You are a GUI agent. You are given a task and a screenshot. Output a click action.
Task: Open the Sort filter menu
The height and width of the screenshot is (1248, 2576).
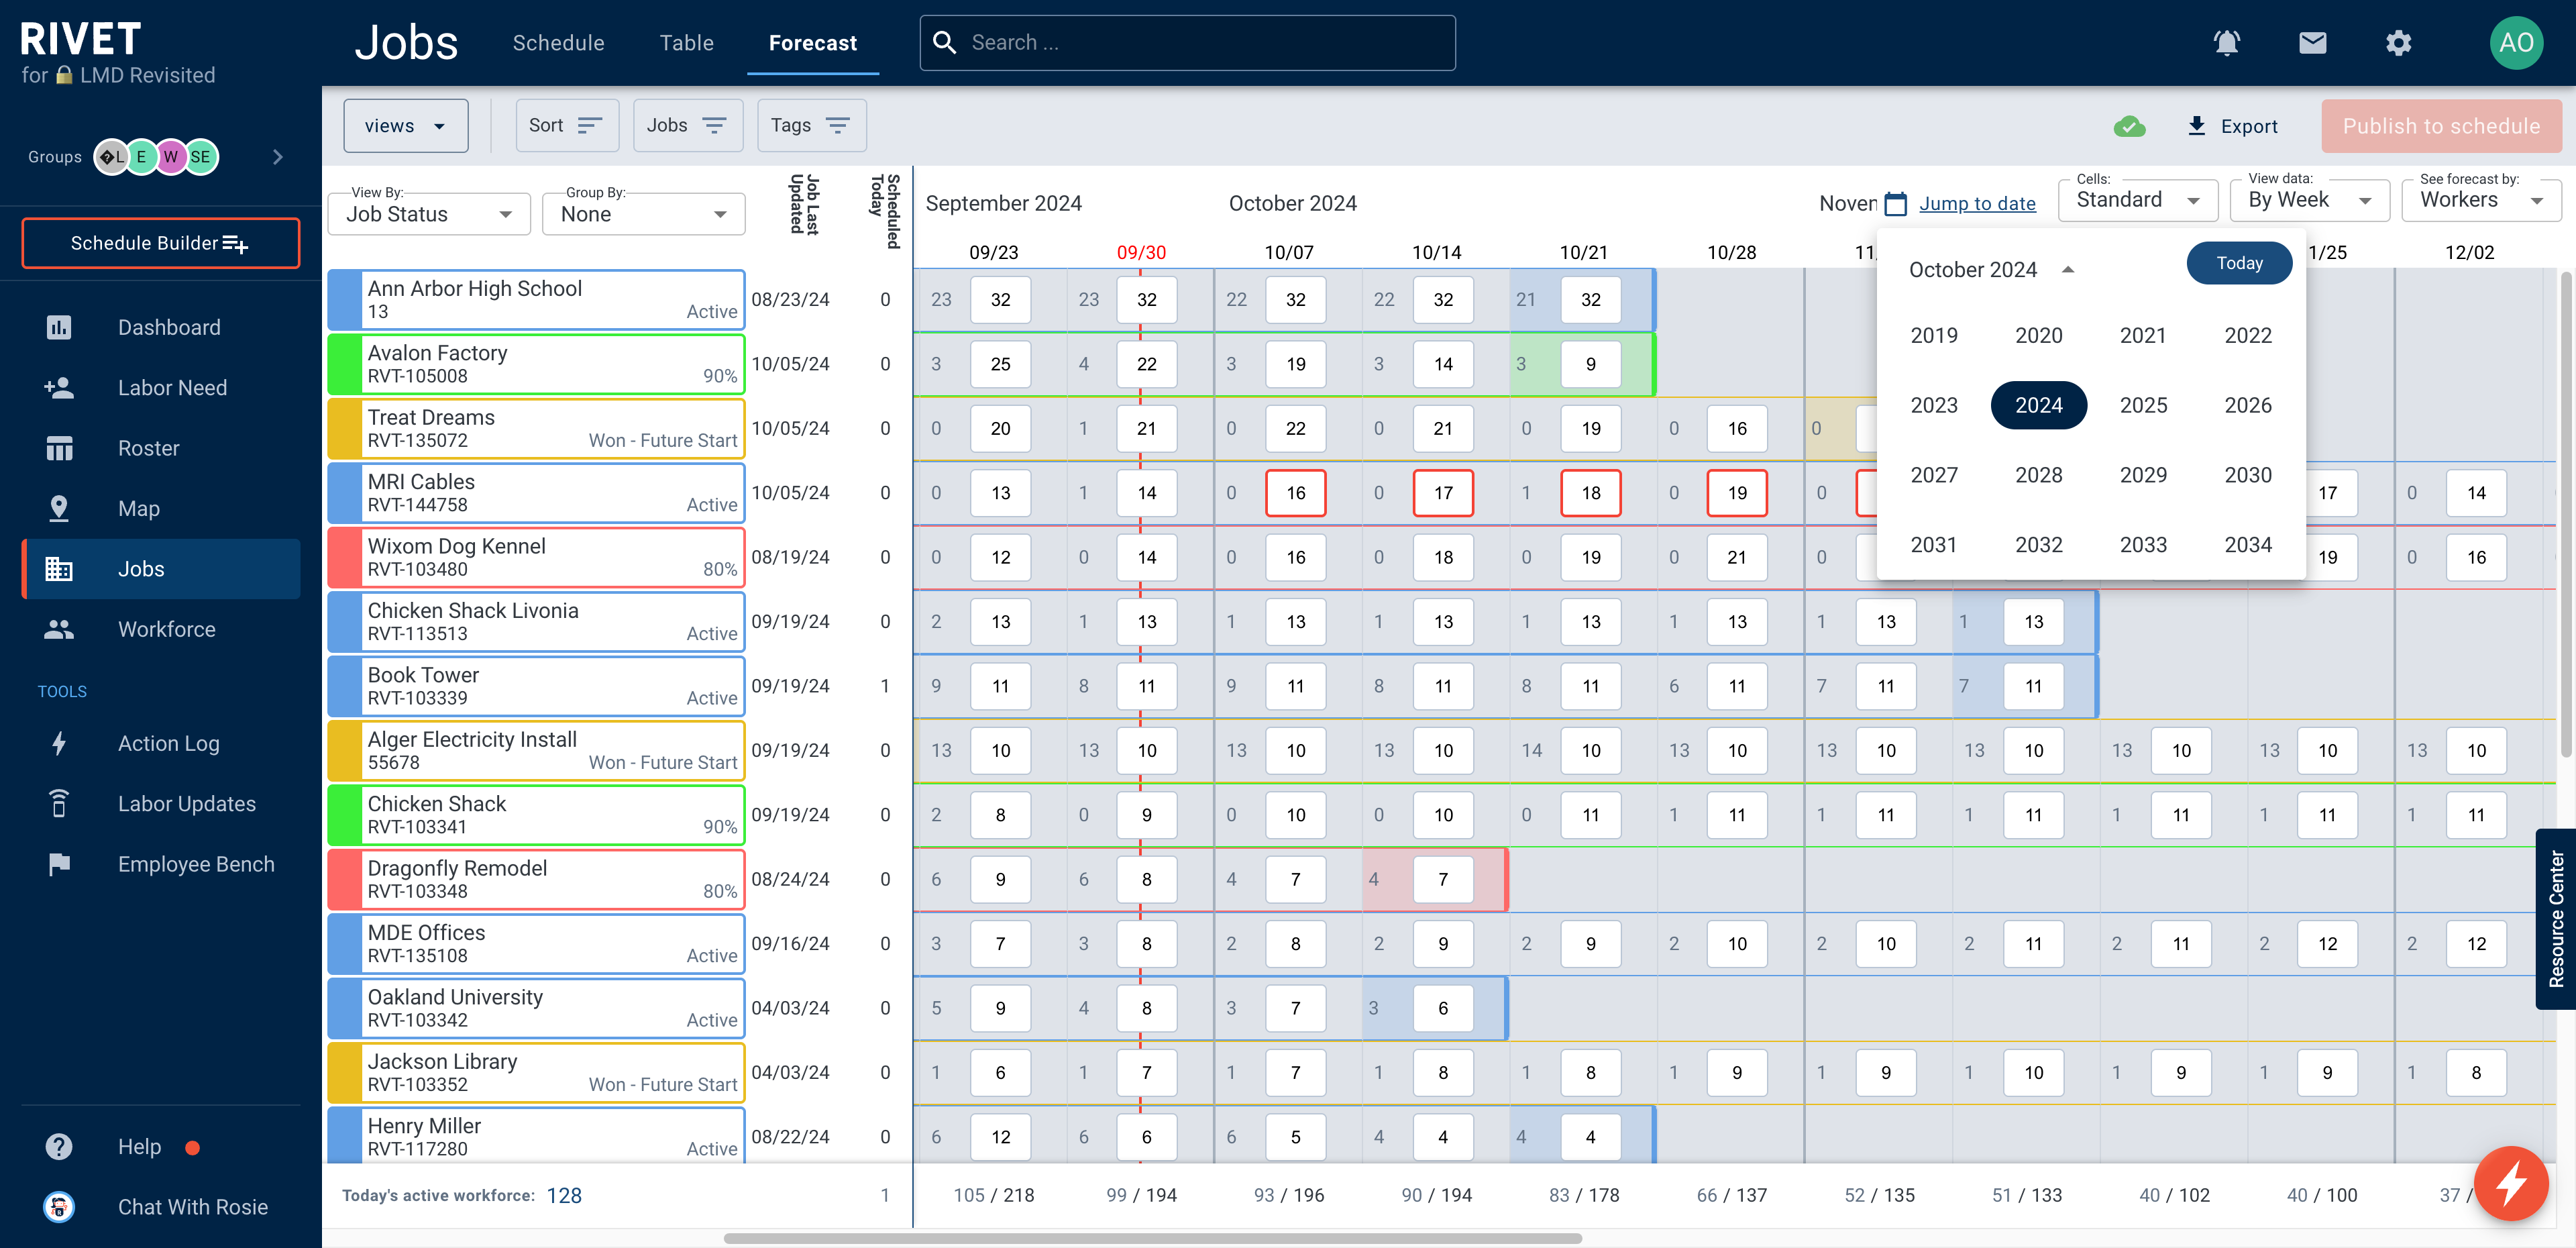[567, 126]
